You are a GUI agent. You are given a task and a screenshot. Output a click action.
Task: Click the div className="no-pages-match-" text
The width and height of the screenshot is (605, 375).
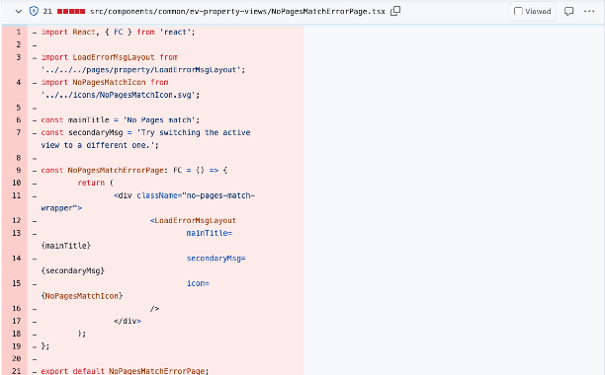185,195
